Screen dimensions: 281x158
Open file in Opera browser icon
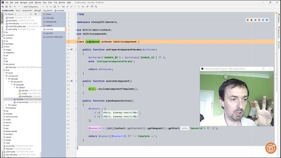[x=259, y=20]
